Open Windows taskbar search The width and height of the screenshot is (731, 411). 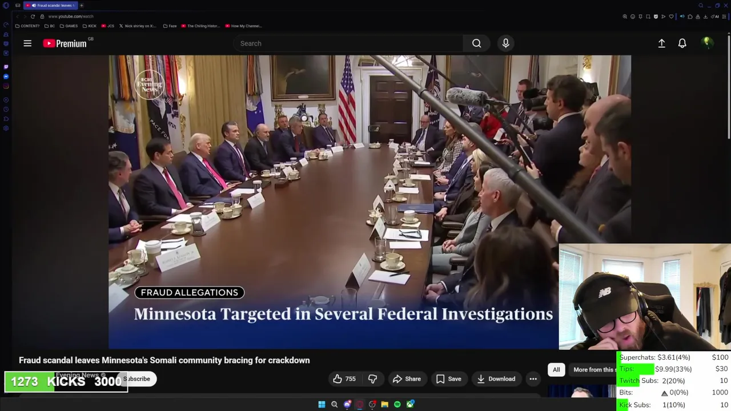coord(334,404)
